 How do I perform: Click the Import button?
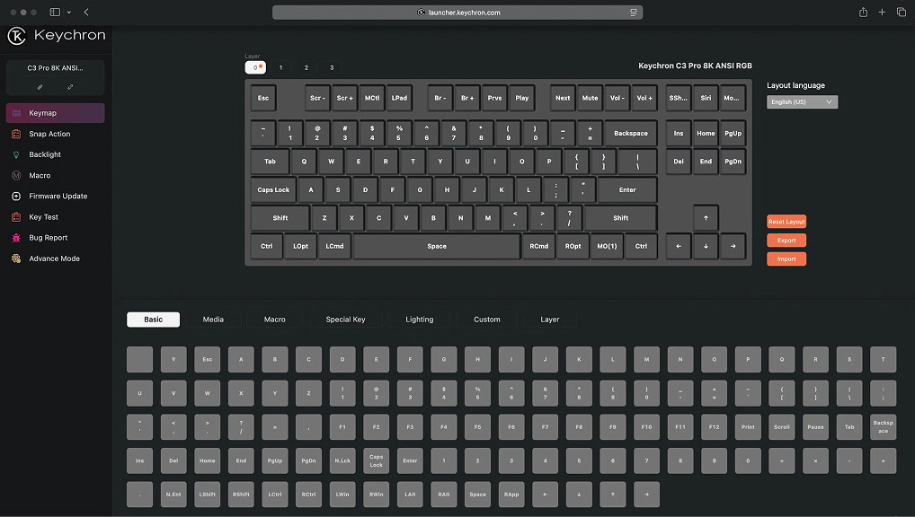[x=786, y=258]
